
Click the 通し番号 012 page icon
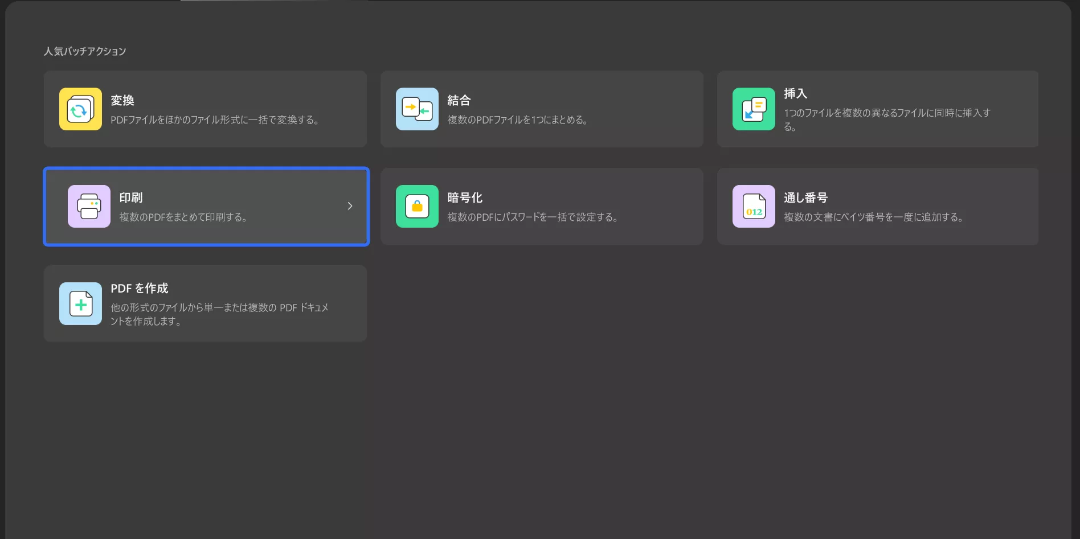753,206
